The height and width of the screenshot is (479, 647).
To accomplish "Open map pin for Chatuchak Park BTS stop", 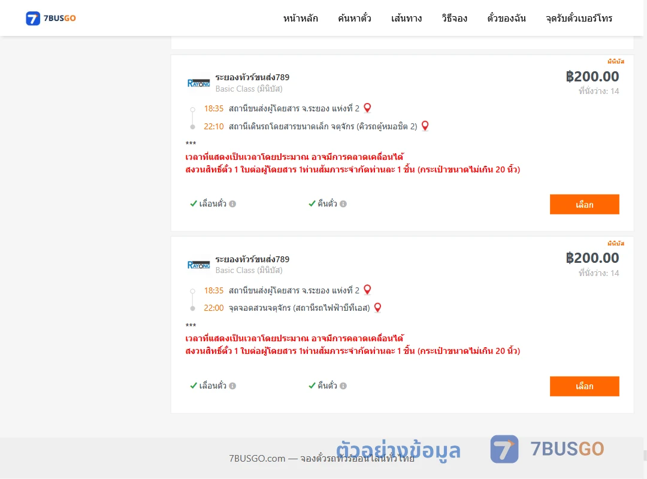I will (x=377, y=307).
